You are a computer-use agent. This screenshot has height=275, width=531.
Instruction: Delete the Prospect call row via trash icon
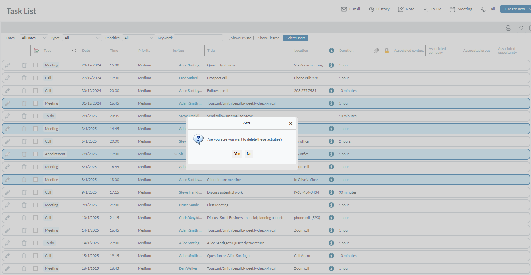(24, 78)
